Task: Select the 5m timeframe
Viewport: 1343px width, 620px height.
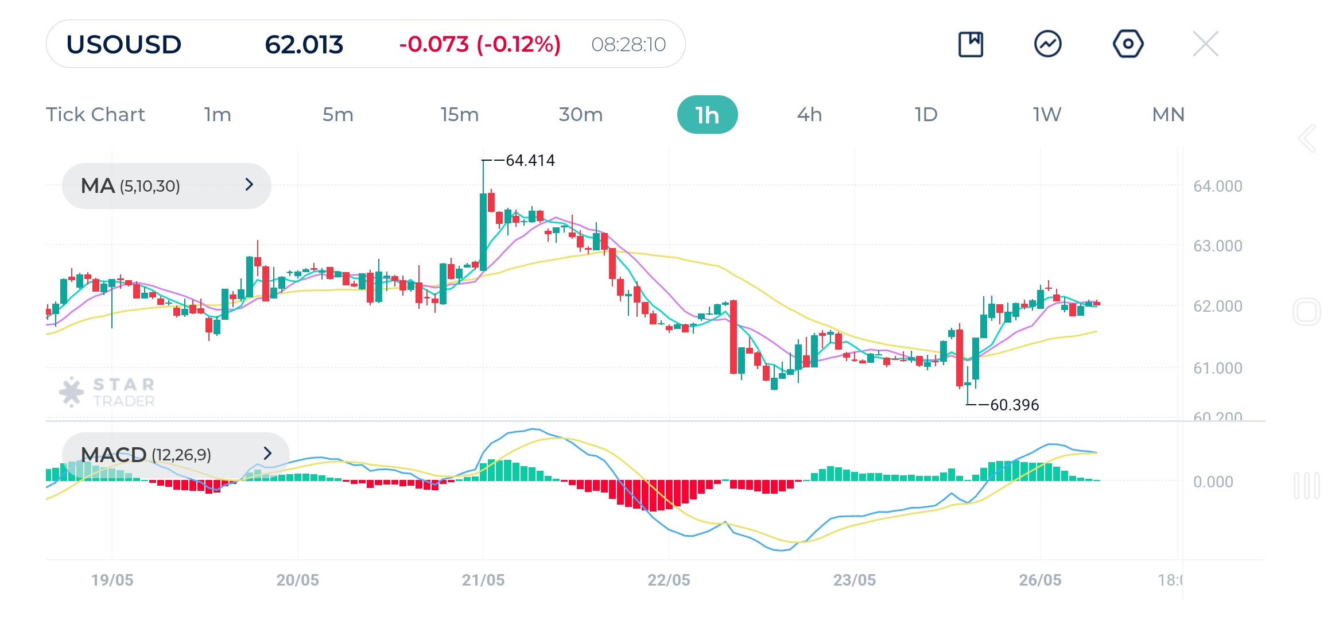Action: click(337, 115)
